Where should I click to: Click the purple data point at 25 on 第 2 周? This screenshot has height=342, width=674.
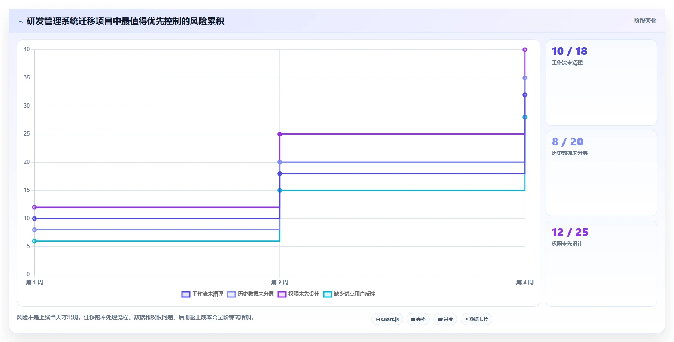click(279, 134)
